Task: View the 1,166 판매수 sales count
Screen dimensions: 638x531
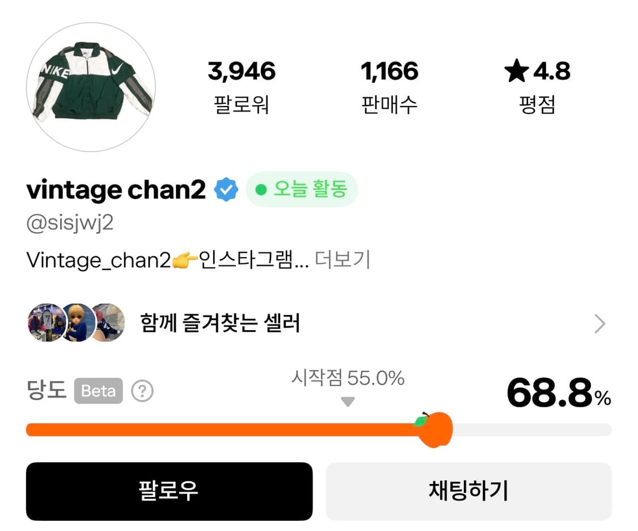Action: (x=390, y=87)
